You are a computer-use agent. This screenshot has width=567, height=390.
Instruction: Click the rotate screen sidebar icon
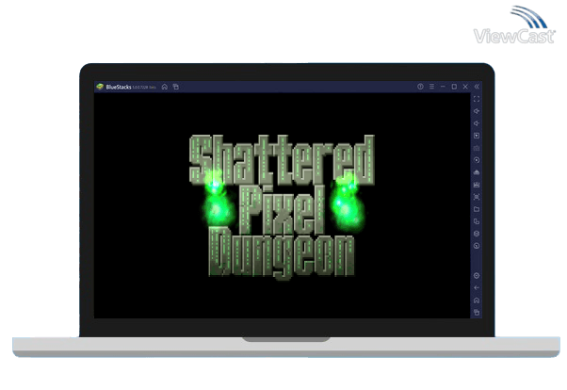click(x=477, y=221)
